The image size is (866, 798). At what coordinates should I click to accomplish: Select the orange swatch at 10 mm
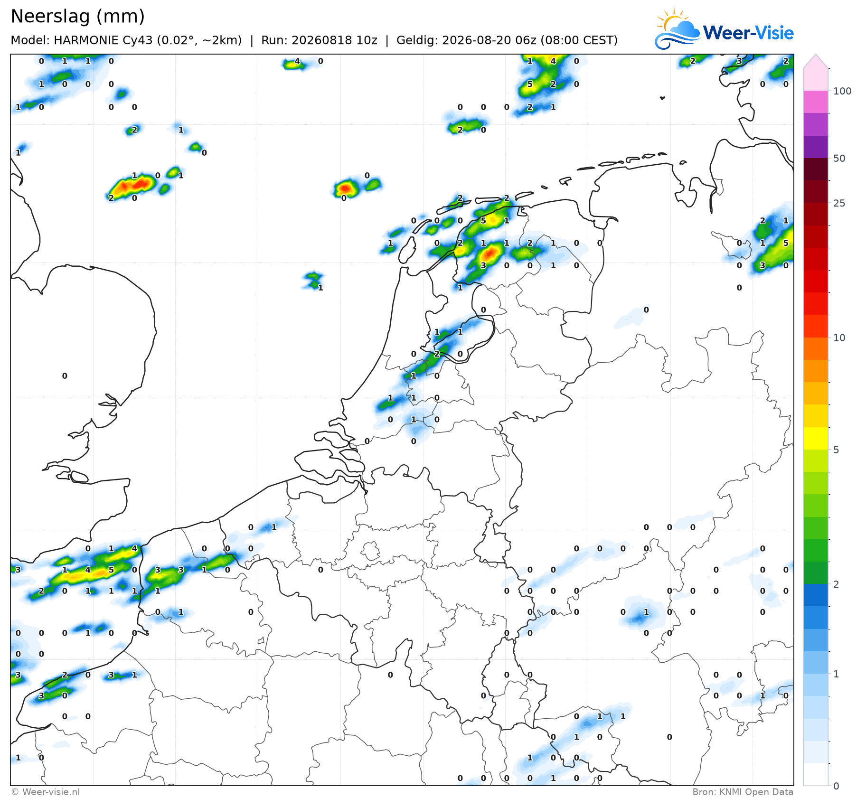816,348
